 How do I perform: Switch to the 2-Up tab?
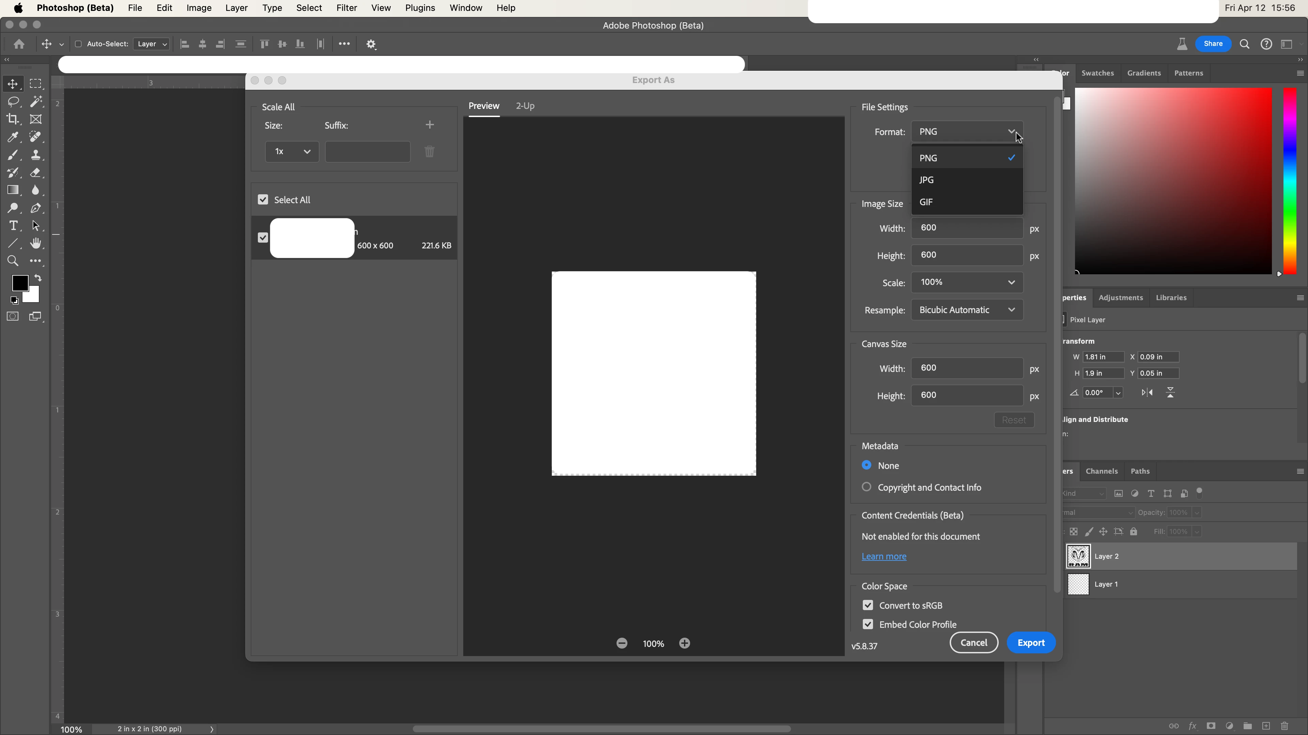[525, 106]
